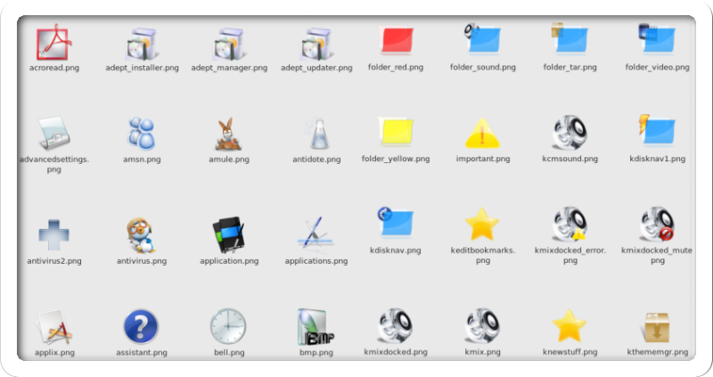
Task: Click the folder_tar.png file name
Action: coord(570,68)
